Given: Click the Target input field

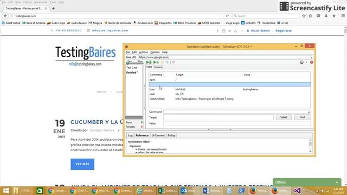Looking at the screenshot, I should click(x=219, y=118).
